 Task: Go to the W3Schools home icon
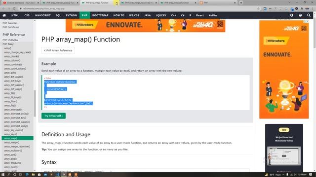tap(4, 15)
